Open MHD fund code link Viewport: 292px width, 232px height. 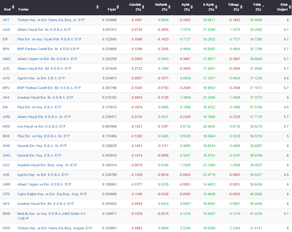(7, 214)
